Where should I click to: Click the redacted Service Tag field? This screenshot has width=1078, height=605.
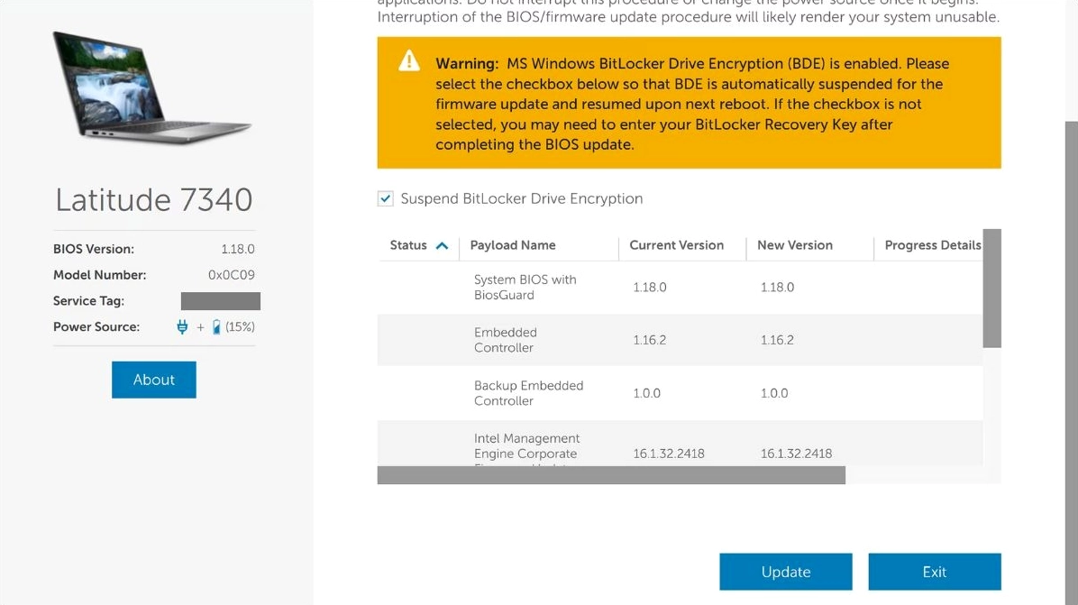220,300
